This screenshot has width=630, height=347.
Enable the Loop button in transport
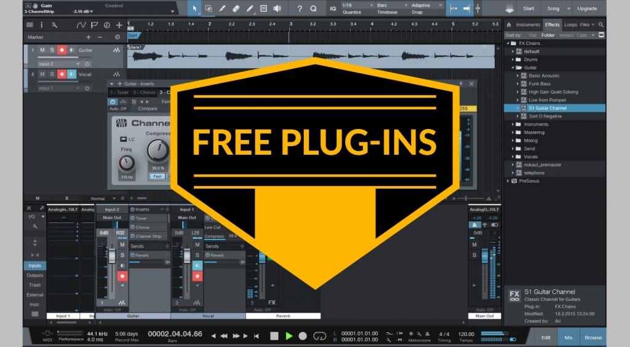[x=319, y=336]
